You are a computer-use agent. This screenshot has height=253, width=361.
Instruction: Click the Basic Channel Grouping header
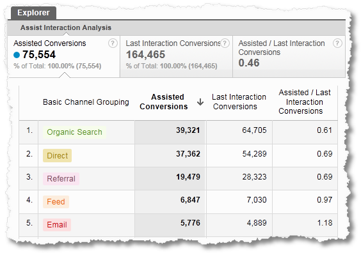tap(86, 102)
